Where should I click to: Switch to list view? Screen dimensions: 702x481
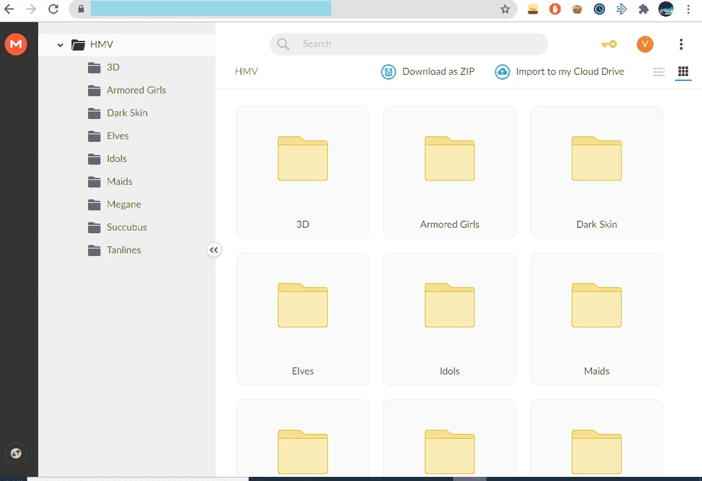point(659,71)
